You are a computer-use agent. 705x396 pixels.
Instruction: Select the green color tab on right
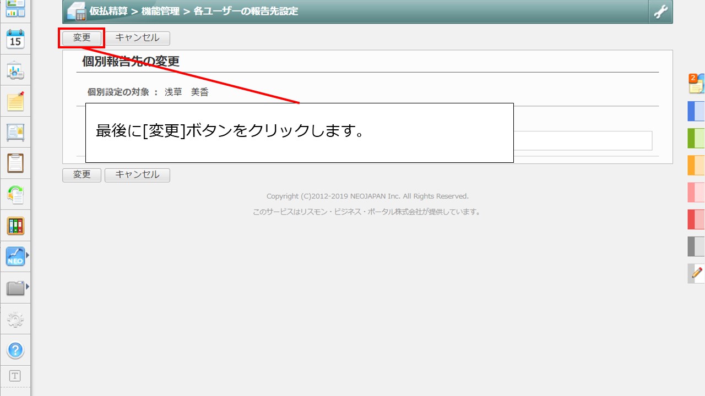click(x=696, y=138)
